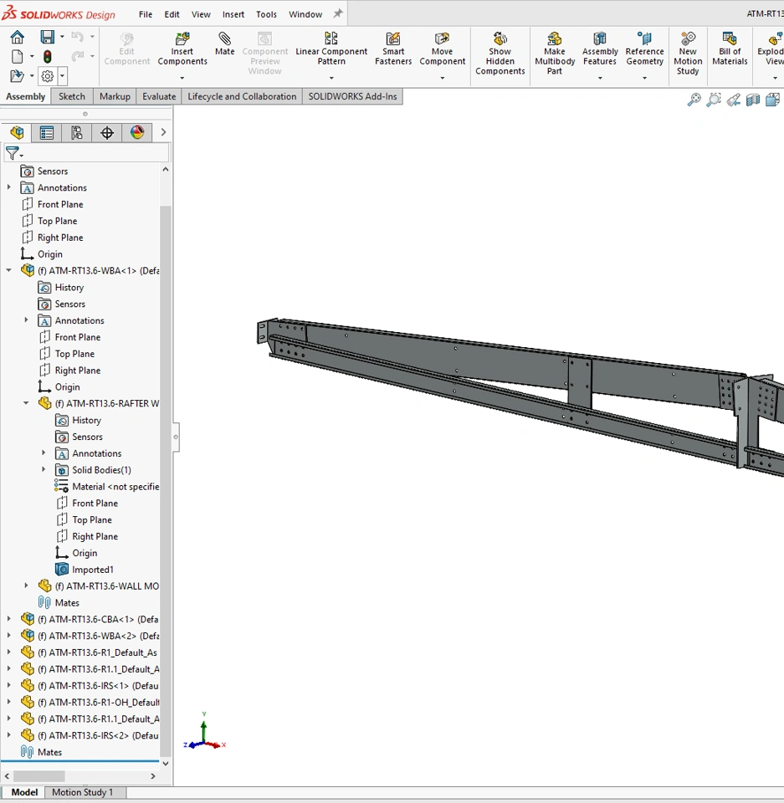
Task: Open the File menu
Action: coord(146,14)
